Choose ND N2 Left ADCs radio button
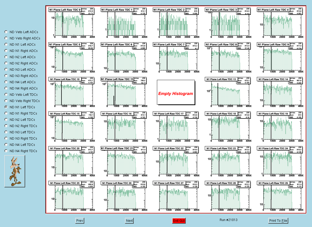This screenshot has height=227, width=312. click(6, 57)
